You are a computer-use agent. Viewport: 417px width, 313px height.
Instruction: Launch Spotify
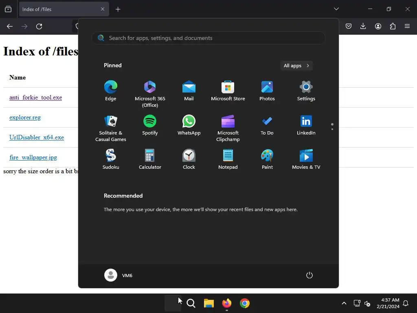click(x=150, y=125)
